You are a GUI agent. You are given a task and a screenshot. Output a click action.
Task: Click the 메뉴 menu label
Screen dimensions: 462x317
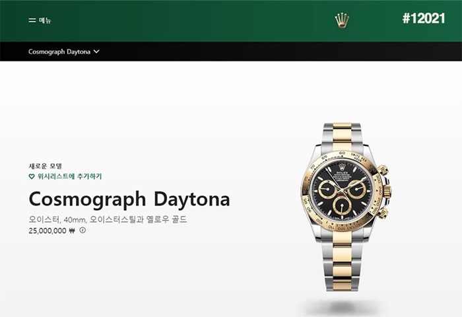click(45, 20)
